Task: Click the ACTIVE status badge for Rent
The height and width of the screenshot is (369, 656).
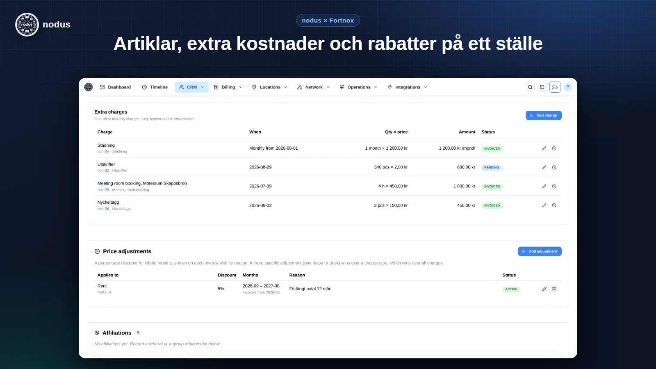Action: tap(511, 289)
